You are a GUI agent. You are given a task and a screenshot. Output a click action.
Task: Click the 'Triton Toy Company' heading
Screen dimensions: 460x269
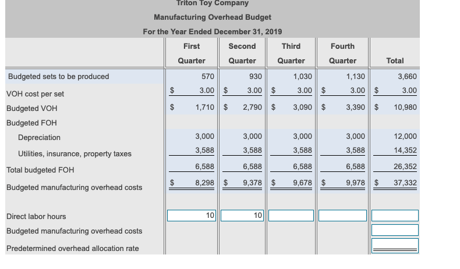click(213, 3)
